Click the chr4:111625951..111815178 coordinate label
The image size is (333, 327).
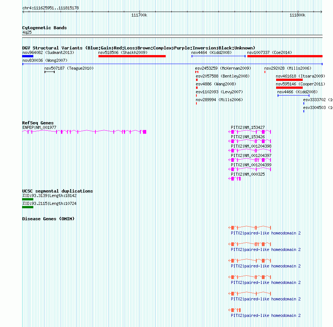pyautogui.click(x=51, y=8)
